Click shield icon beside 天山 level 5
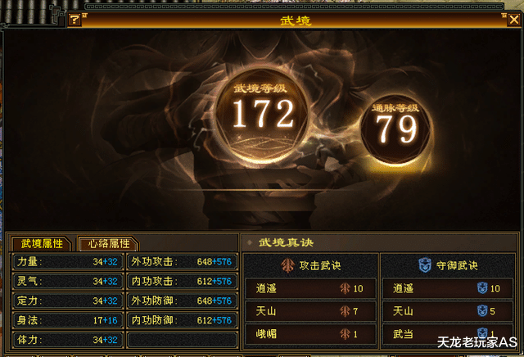Image resolution: width=524 pixels, height=357 pixels. pyautogui.click(x=482, y=311)
